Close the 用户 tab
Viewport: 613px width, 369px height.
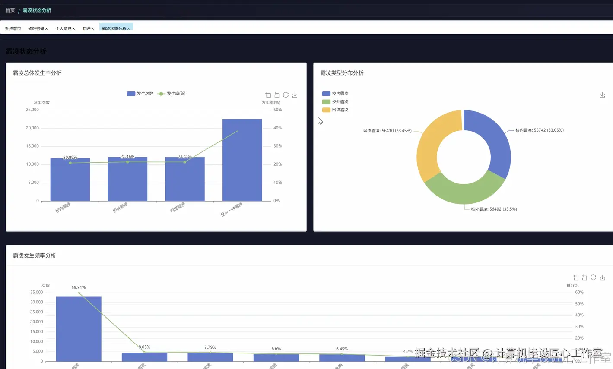pyautogui.click(x=93, y=29)
